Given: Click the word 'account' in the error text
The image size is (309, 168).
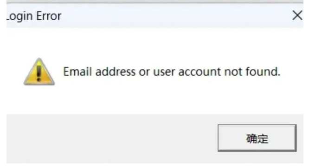Looking at the screenshot, I should point(200,72).
